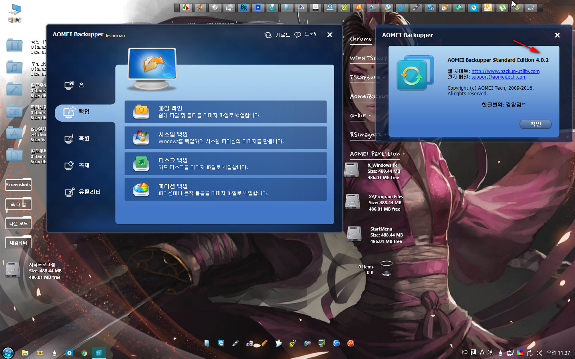Click the red power button in bottom dock
The image size is (575, 359).
351,343
